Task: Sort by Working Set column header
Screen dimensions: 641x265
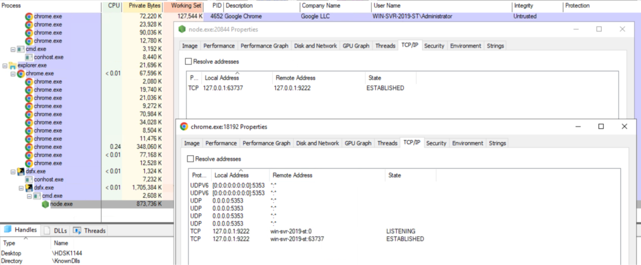Action: tap(186, 5)
